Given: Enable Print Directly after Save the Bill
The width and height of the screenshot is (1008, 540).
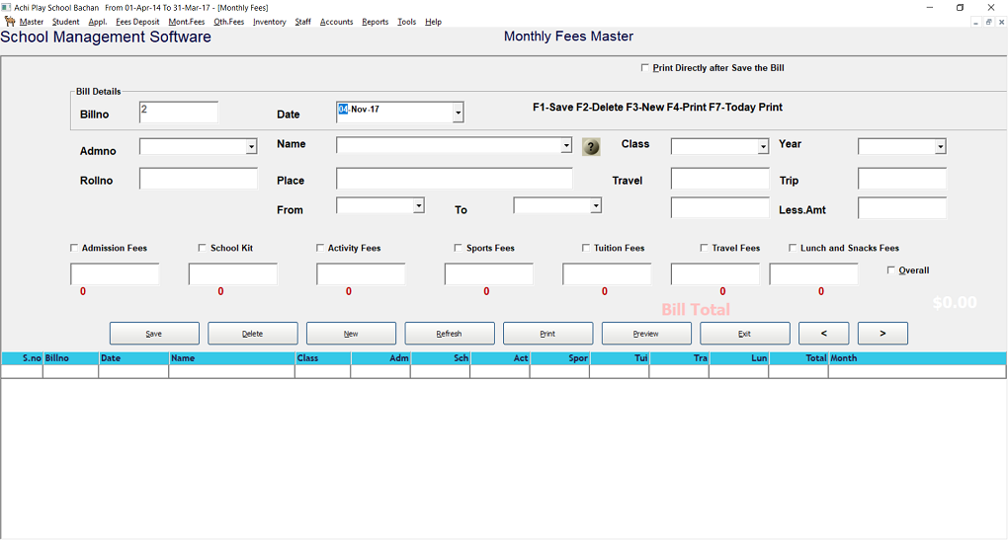Looking at the screenshot, I should 645,68.
